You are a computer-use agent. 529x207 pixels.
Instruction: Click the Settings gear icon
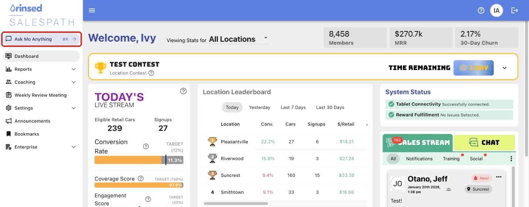pyautogui.click(x=8, y=108)
